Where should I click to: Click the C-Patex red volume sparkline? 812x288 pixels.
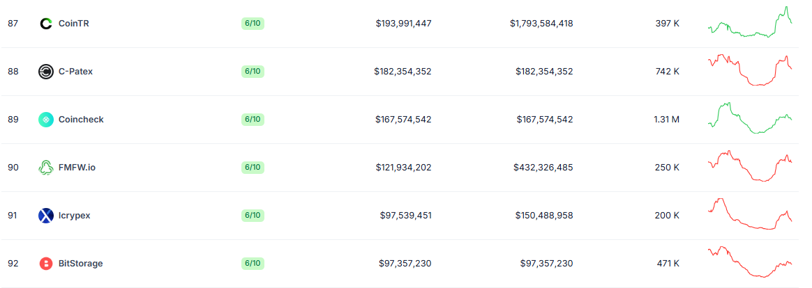point(750,70)
